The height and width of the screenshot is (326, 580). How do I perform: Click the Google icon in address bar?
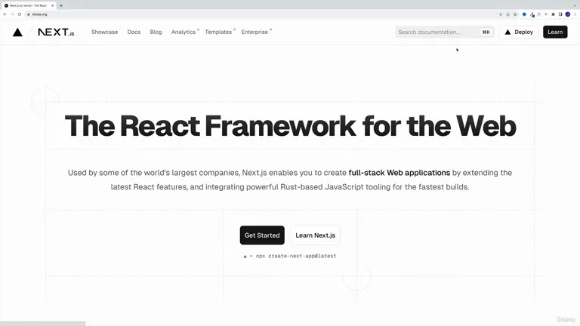pos(501,14)
